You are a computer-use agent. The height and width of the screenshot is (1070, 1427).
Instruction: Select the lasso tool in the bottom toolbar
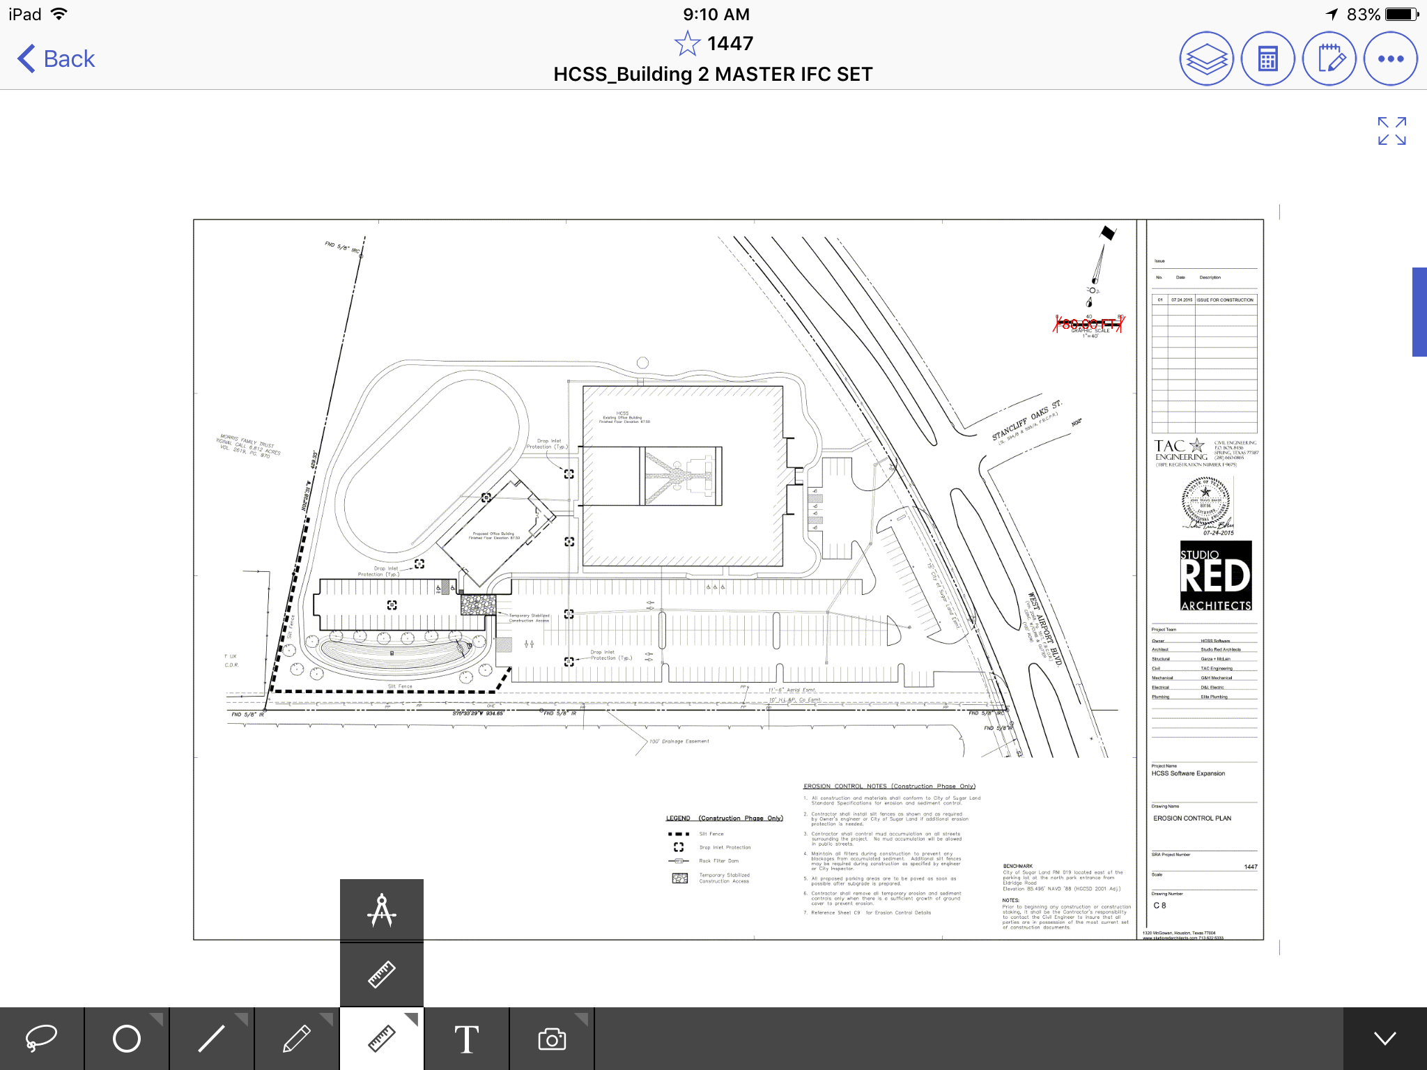[42, 1039]
